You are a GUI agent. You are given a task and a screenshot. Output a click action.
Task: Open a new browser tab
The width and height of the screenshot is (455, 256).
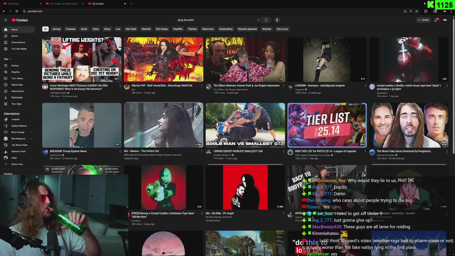point(132,4)
